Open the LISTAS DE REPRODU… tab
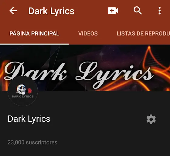The height and width of the screenshot is (156, 170). coord(143,33)
